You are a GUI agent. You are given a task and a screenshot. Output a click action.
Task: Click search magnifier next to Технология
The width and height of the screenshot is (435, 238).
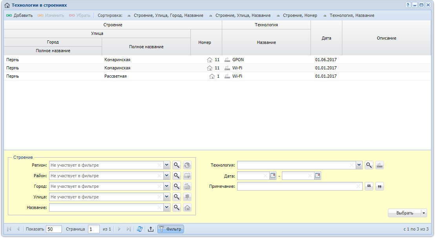pyautogui.click(x=369, y=165)
